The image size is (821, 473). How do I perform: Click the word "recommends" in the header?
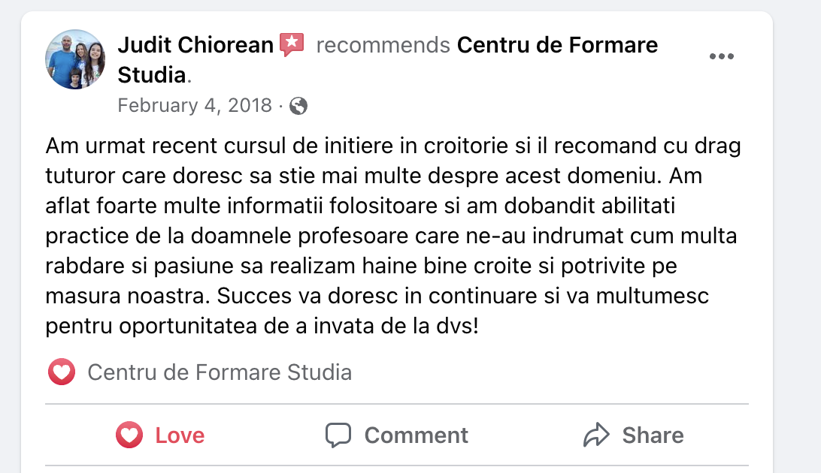coord(383,45)
